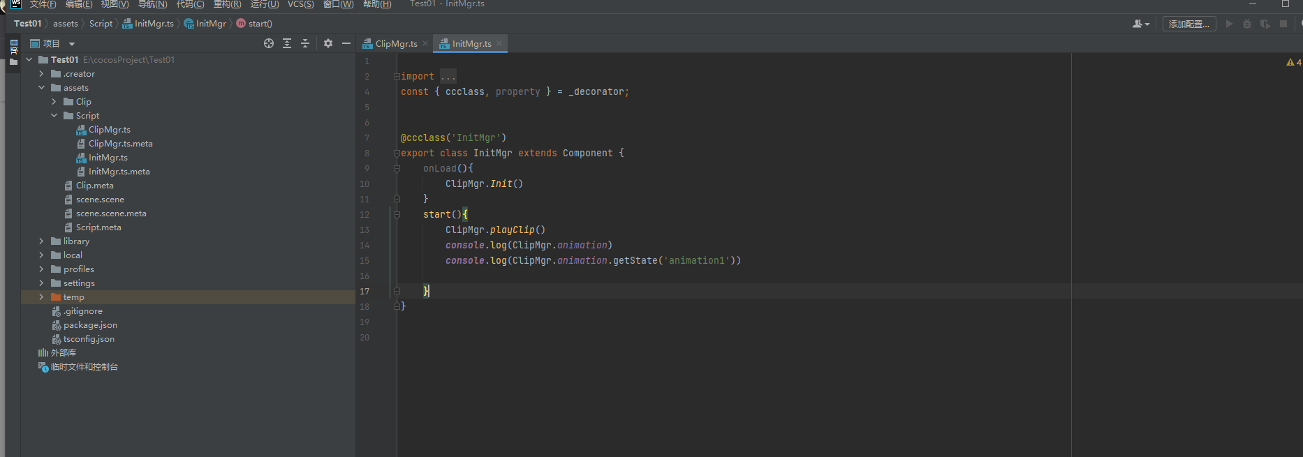The width and height of the screenshot is (1303, 457).
Task: Expand the library folder chevron
Action: click(x=41, y=241)
